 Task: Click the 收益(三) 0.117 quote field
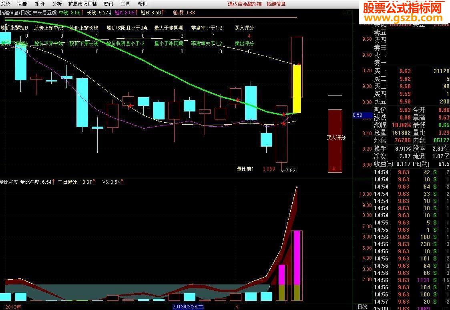pos(392,164)
